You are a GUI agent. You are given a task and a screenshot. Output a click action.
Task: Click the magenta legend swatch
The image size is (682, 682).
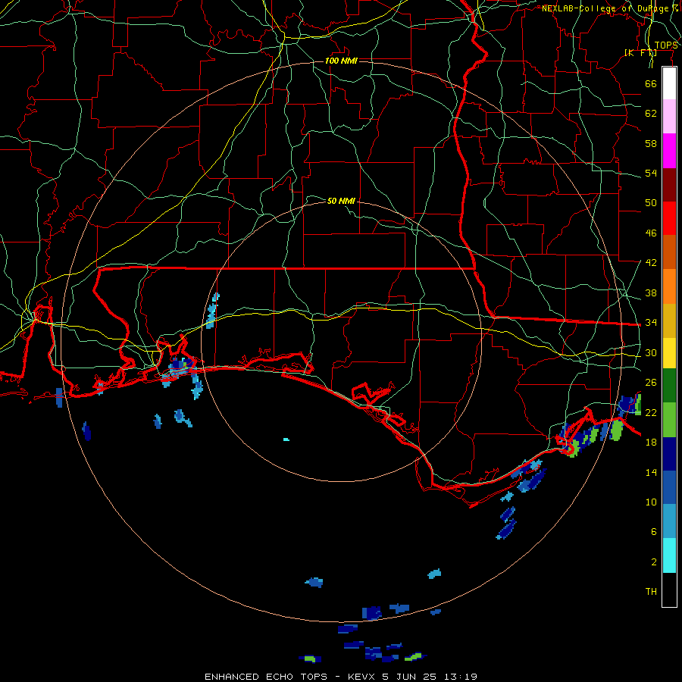(669, 151)
